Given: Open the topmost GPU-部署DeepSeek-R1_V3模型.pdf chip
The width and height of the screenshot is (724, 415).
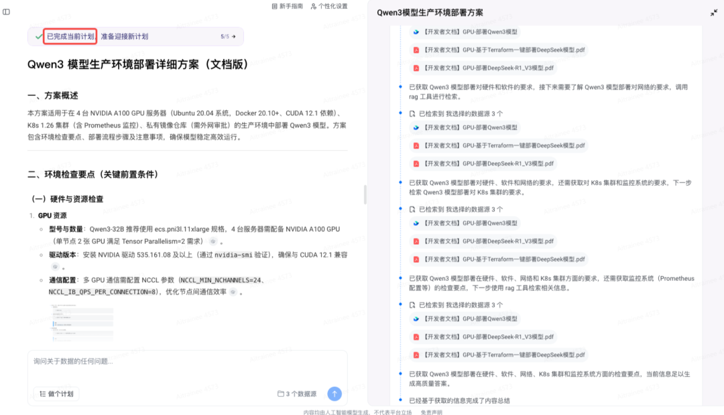Looking at the screenshot, I should click(x=483, y=68).
